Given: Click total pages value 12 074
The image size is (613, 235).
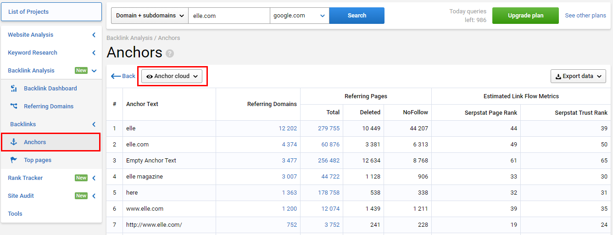Looking at the screenshot, I should (330, 209).
